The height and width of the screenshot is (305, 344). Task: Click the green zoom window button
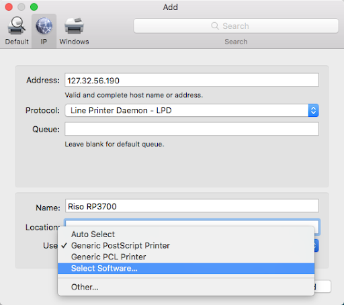tap(34, 7)
